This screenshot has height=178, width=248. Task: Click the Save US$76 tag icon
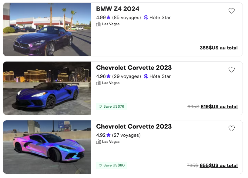click(x=100, y=106)
